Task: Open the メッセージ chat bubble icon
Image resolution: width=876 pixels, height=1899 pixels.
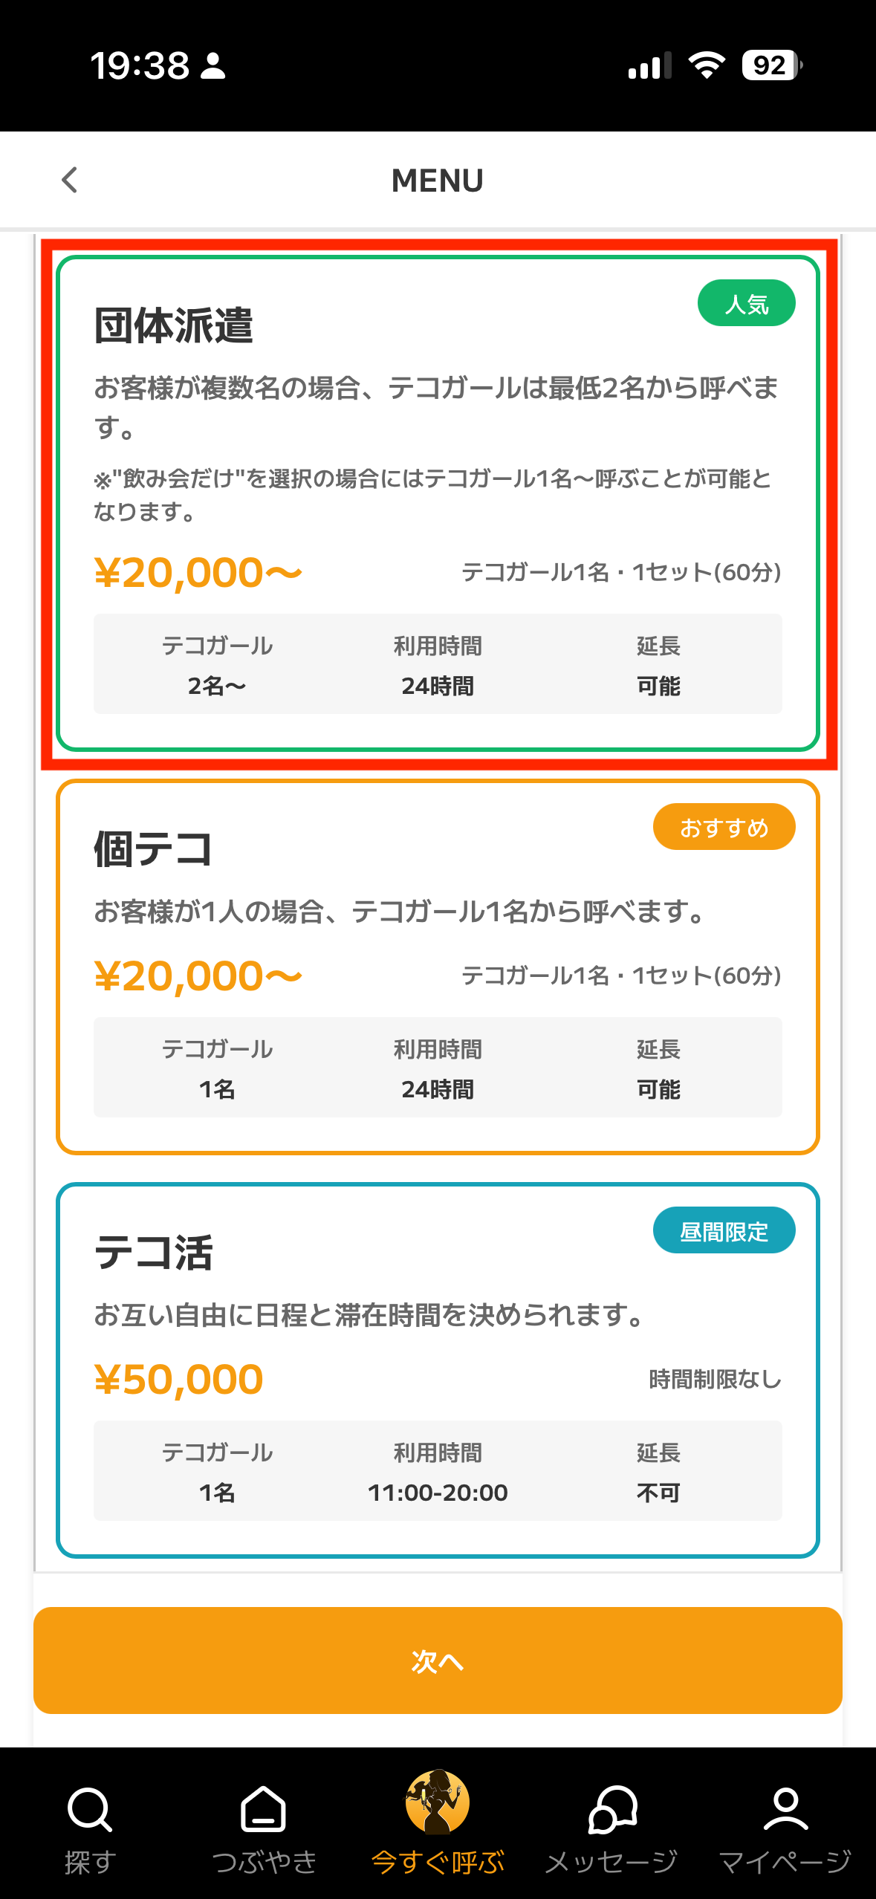Action: (612, 1809)
